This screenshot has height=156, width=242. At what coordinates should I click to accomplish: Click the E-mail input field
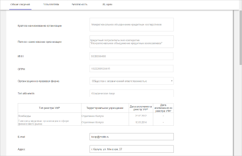[131, 137]
